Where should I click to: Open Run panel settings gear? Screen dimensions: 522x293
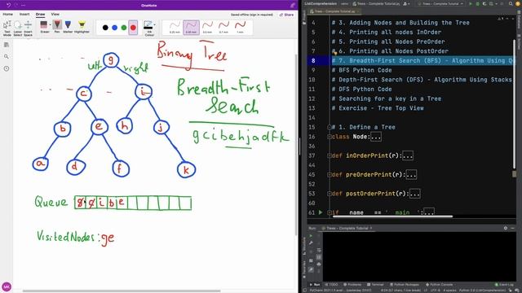[506, 228]
